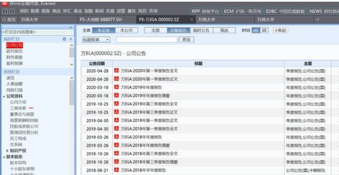Image resolution: width=339 pixels, height=175 pixels.
Task: Close the F9-万科A 000002.SZ tab
Action: 192,20
